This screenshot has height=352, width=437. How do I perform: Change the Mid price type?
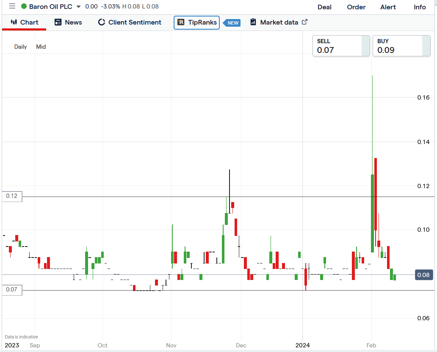click(x=41, y=47)
